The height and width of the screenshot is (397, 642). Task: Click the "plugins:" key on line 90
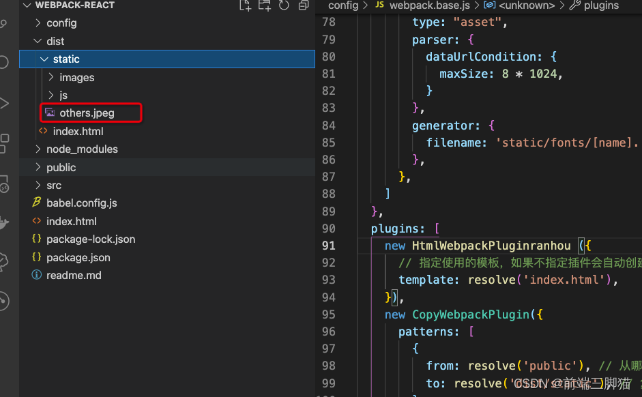coord(398,229)
